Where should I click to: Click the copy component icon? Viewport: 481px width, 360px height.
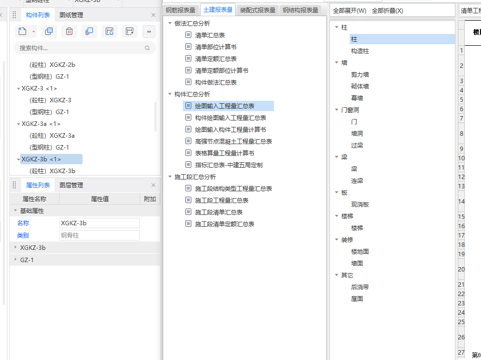coord(49,31)
